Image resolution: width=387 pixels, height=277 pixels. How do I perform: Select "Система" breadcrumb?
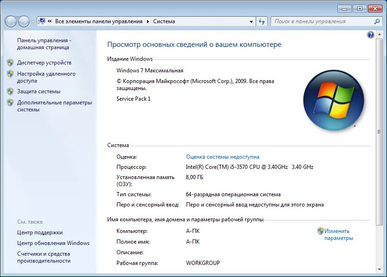coord(164,21)
